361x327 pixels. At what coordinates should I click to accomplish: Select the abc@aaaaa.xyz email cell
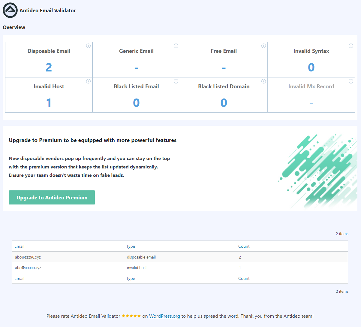tap(28, 268)
